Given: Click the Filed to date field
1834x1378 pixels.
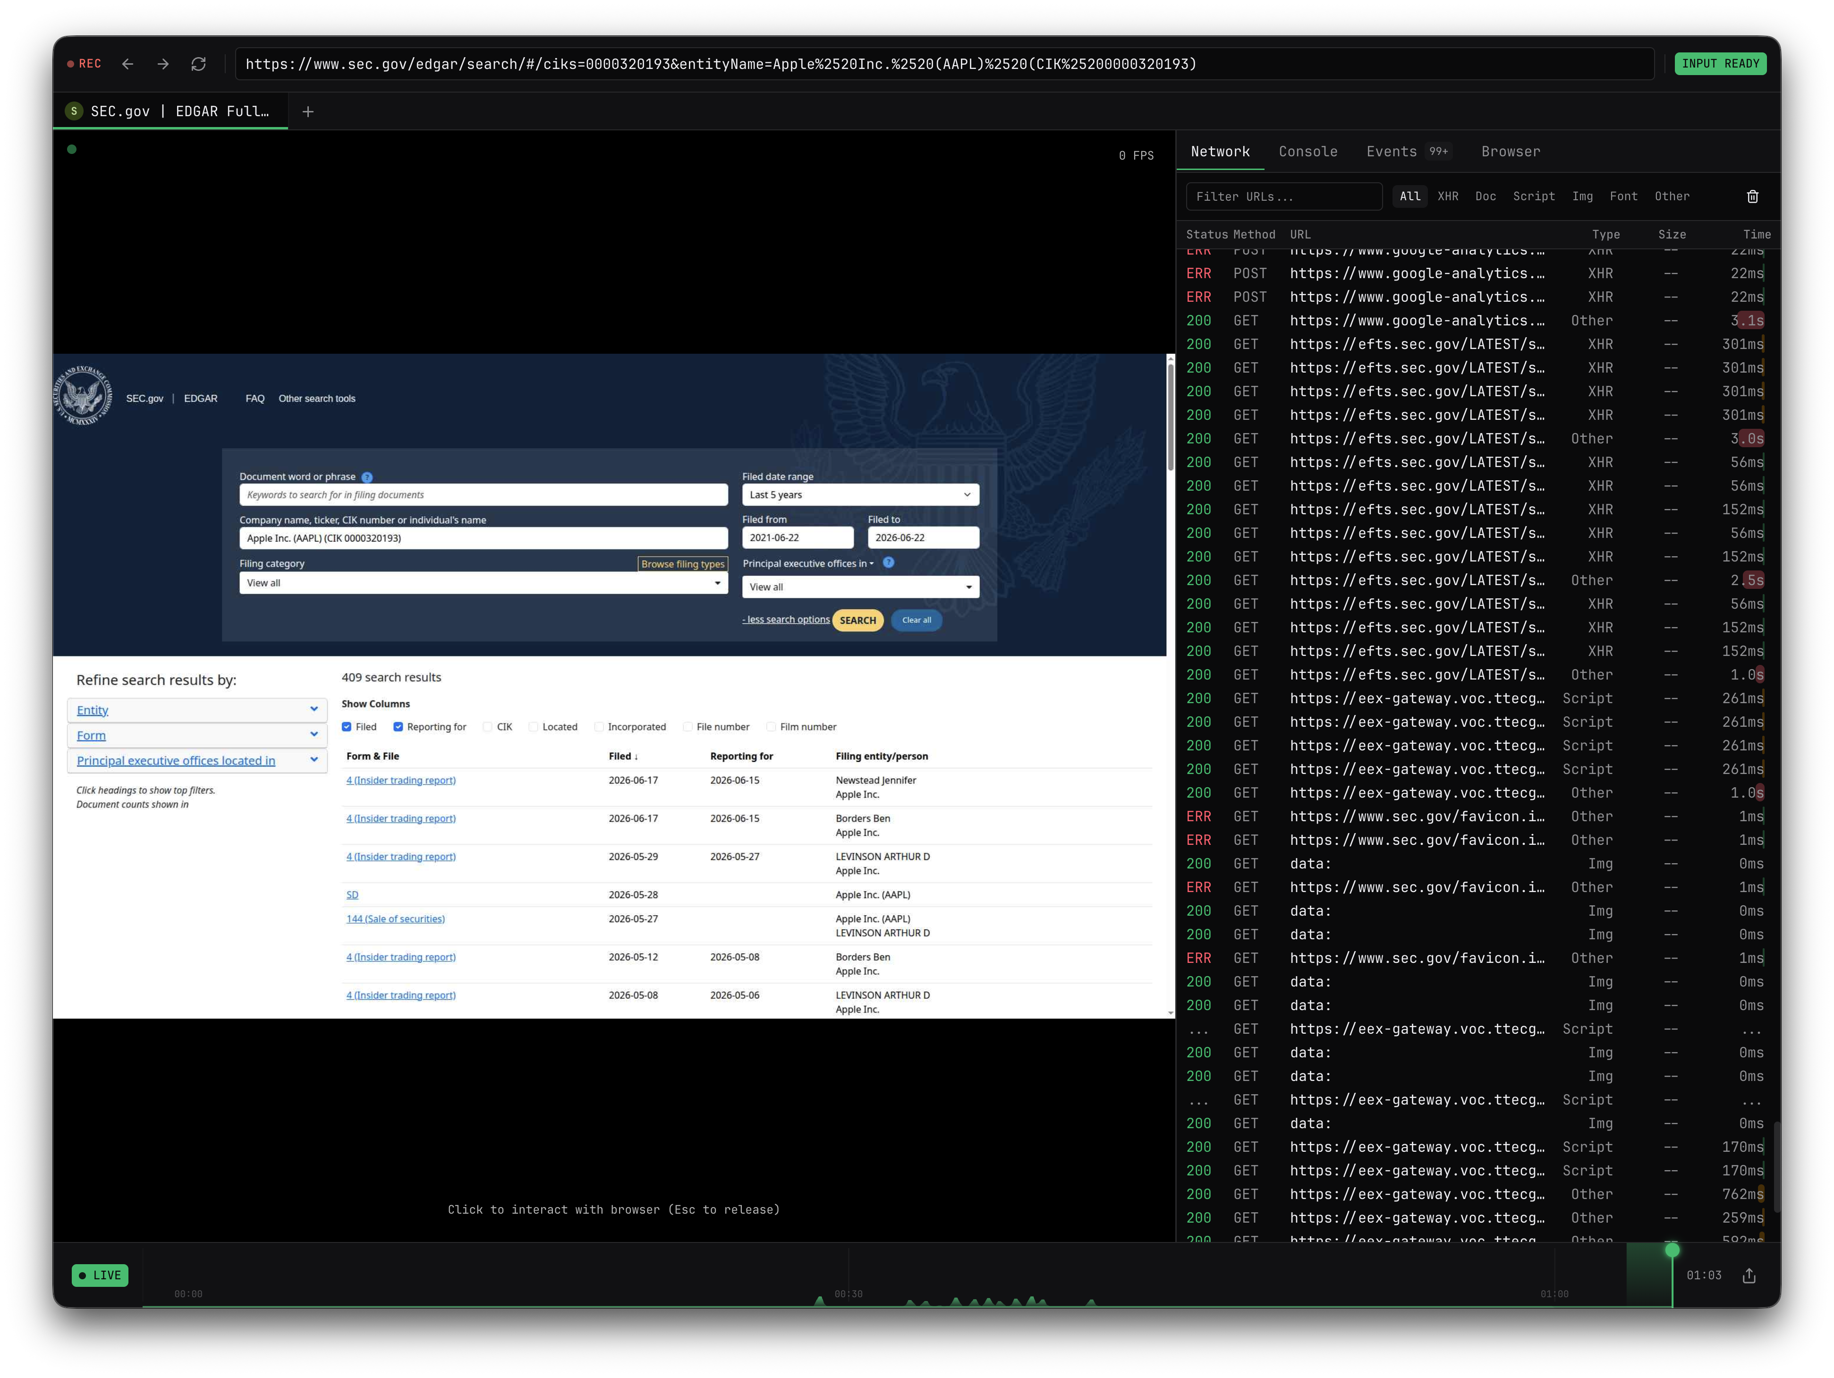Looking at the screenshot, I should click(x=923, y=538).
